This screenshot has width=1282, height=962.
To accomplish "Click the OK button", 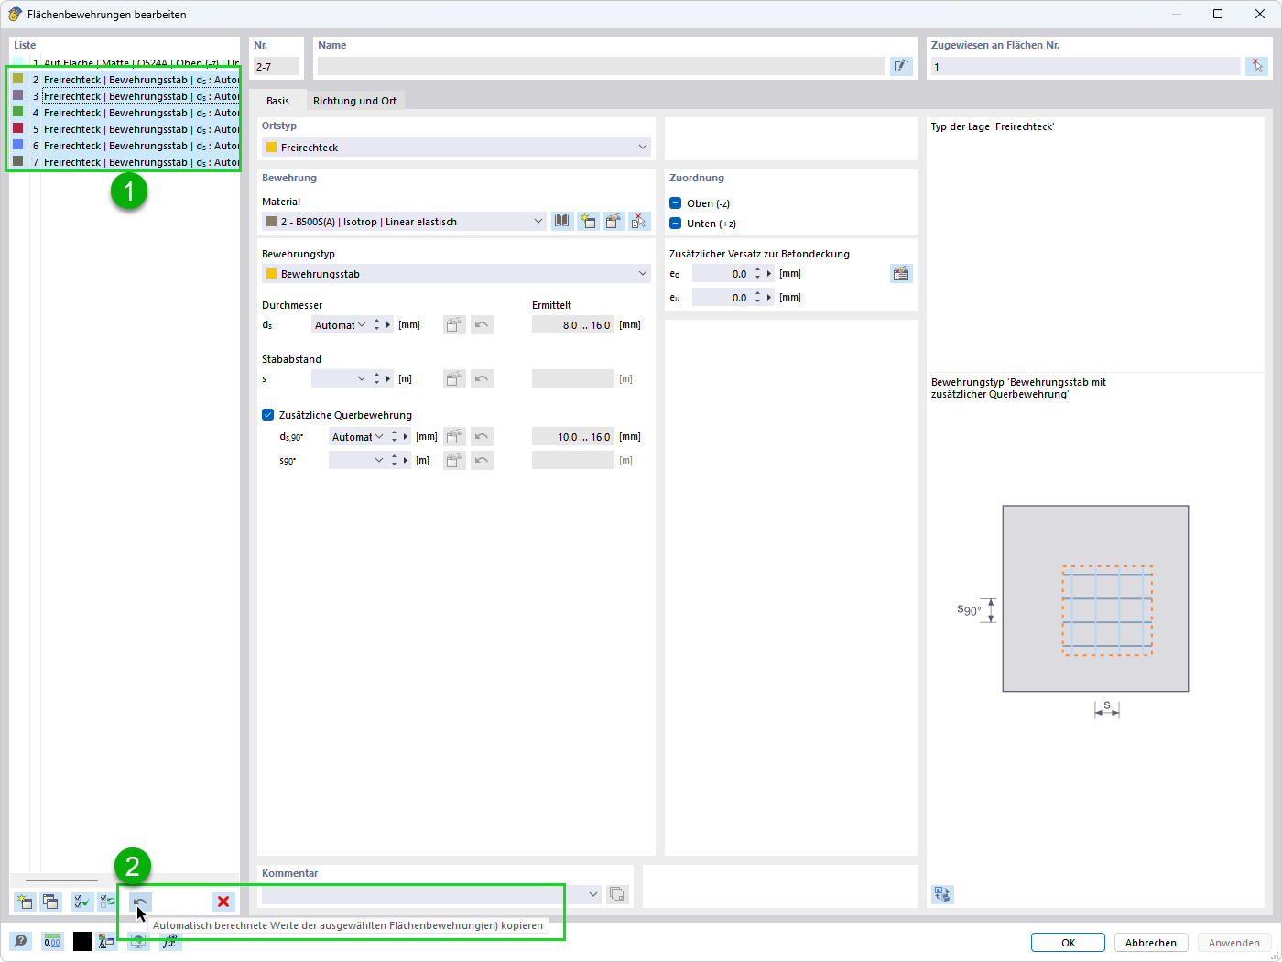I will point(1068,942).
